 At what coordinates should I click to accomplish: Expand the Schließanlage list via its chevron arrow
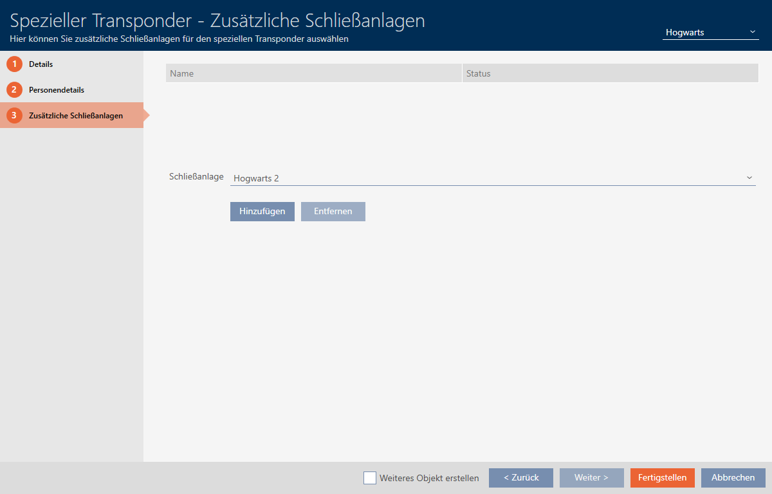(x=749, y=178)
